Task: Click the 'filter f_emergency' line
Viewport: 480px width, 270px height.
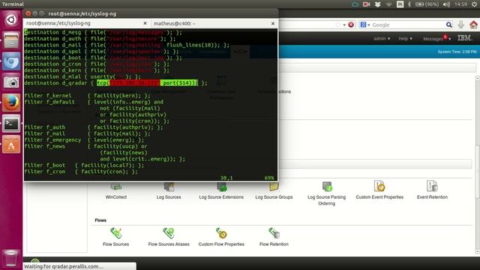Action: [x=84, y=140]
